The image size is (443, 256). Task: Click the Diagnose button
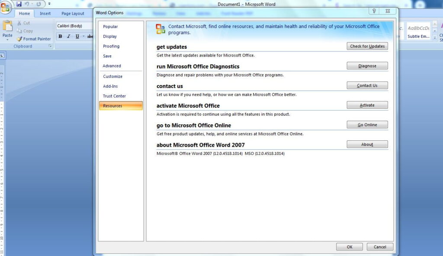[x=367, y=66]
